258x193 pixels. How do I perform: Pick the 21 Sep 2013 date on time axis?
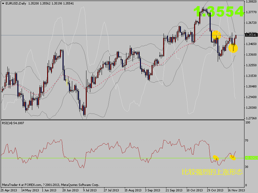coord(174,190)
